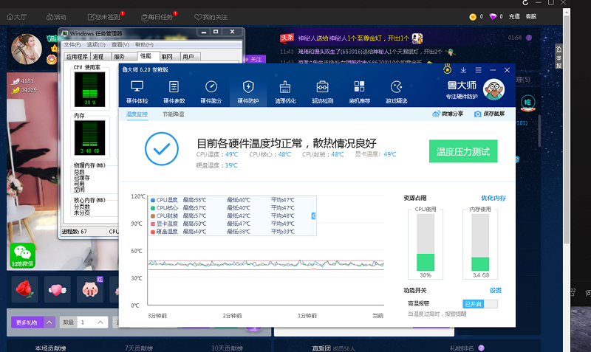Click refresh icon in the live app title bar
591x352 pixels.
pos(525,3)
